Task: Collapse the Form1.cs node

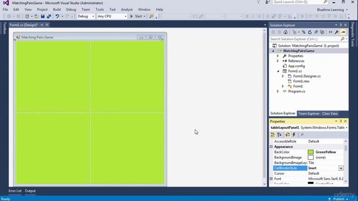Action: pyautogui.click(x=278, y=71)
